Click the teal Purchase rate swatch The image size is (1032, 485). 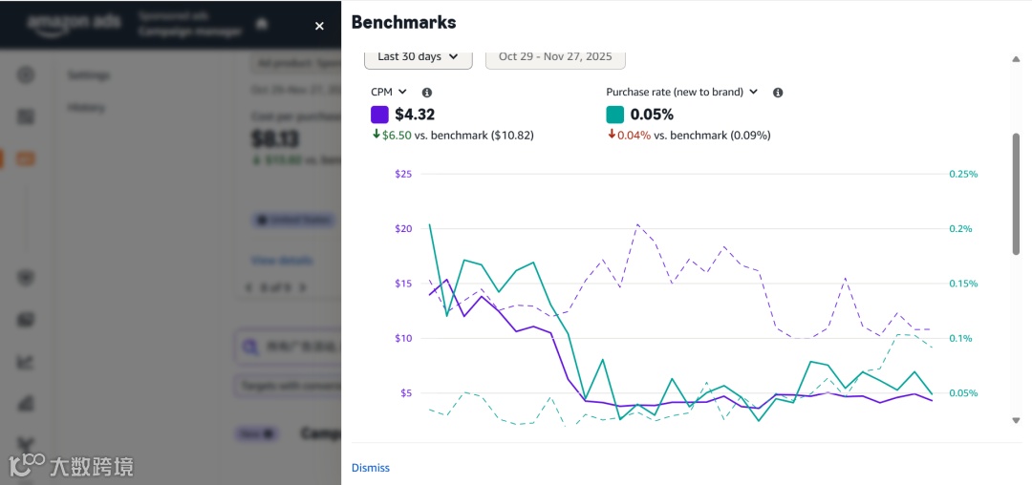(614, 115)
